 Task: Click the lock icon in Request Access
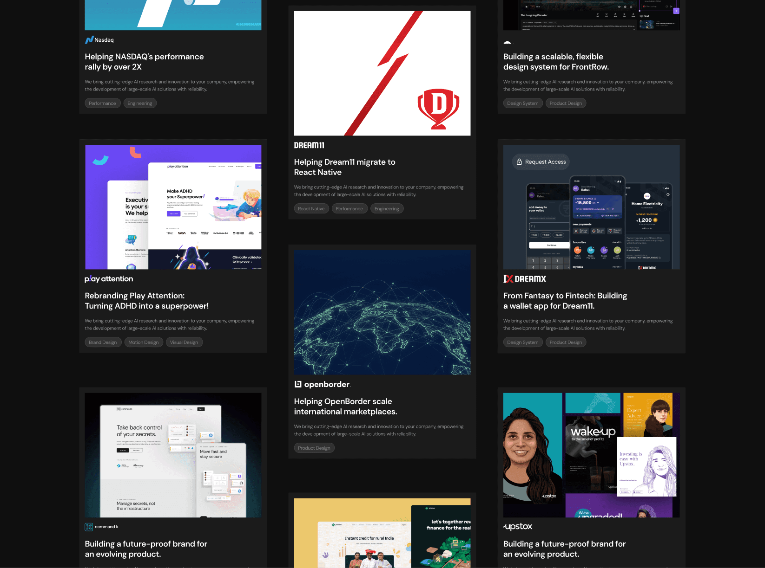click(519, 162)
